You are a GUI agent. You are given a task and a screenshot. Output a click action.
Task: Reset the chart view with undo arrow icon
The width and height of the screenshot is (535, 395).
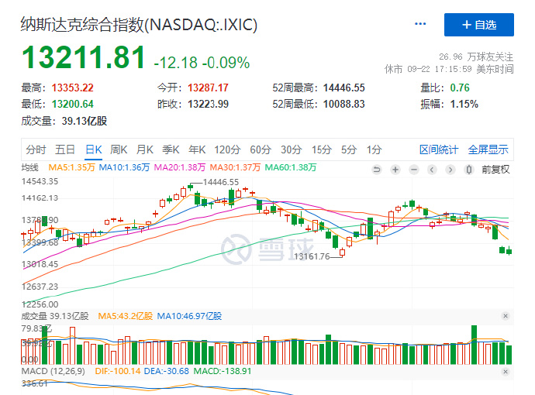tap(377, 170)
